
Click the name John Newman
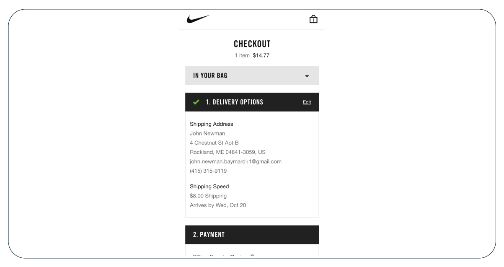click(207, 133)
